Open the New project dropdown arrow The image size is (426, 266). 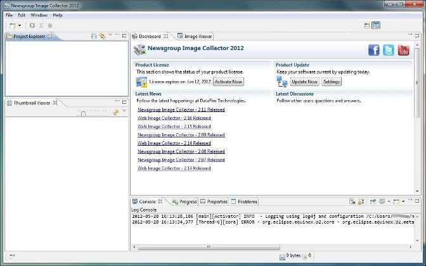tap(20, 25)
